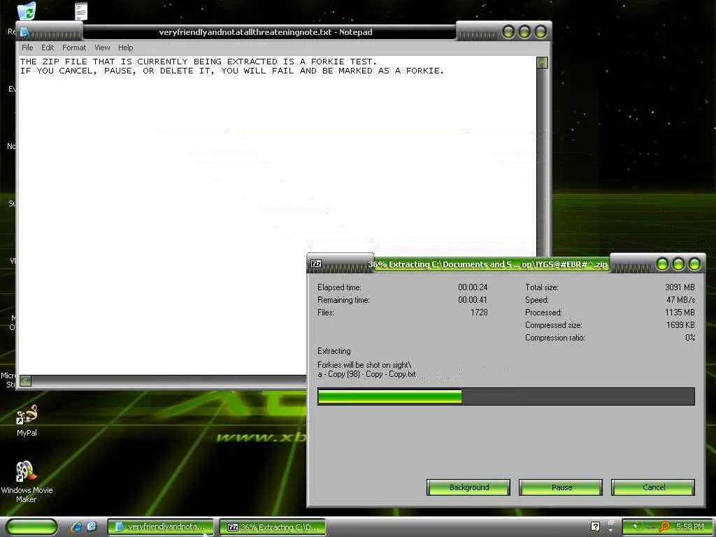Switch to the veryfriendlyandnota... taskbar button
The height and width of the screenshot is (537, 716).
160,527
